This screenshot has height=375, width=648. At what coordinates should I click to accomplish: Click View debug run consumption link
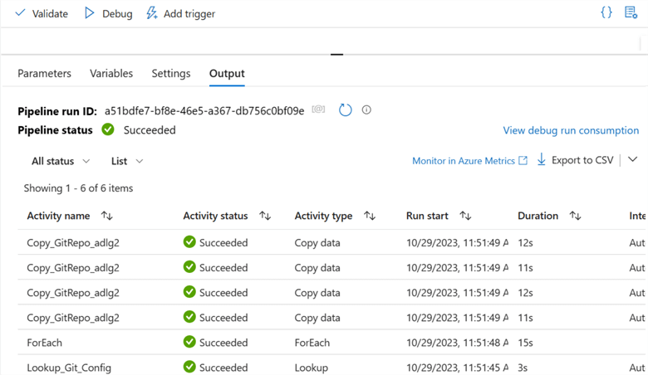(x=571, y=130)
